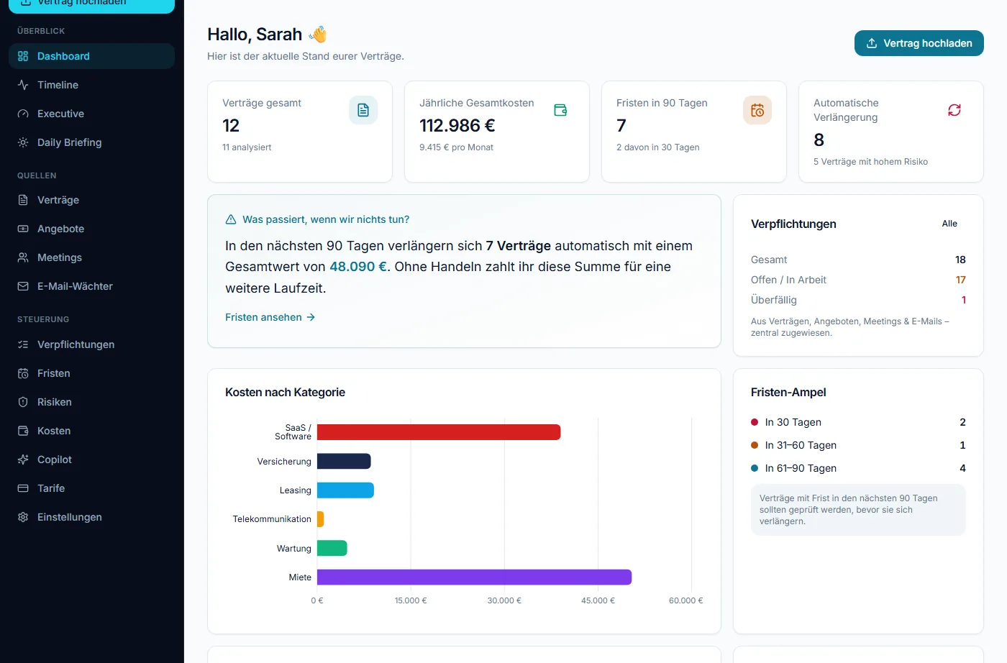This screenshot has width=1007, height=663.
Task: Click the Executive gauge icon
Action: click(x=23, y=114)
